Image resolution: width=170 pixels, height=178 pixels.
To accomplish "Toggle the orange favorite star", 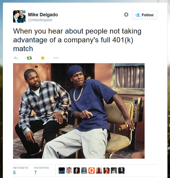I will [43, 58].
